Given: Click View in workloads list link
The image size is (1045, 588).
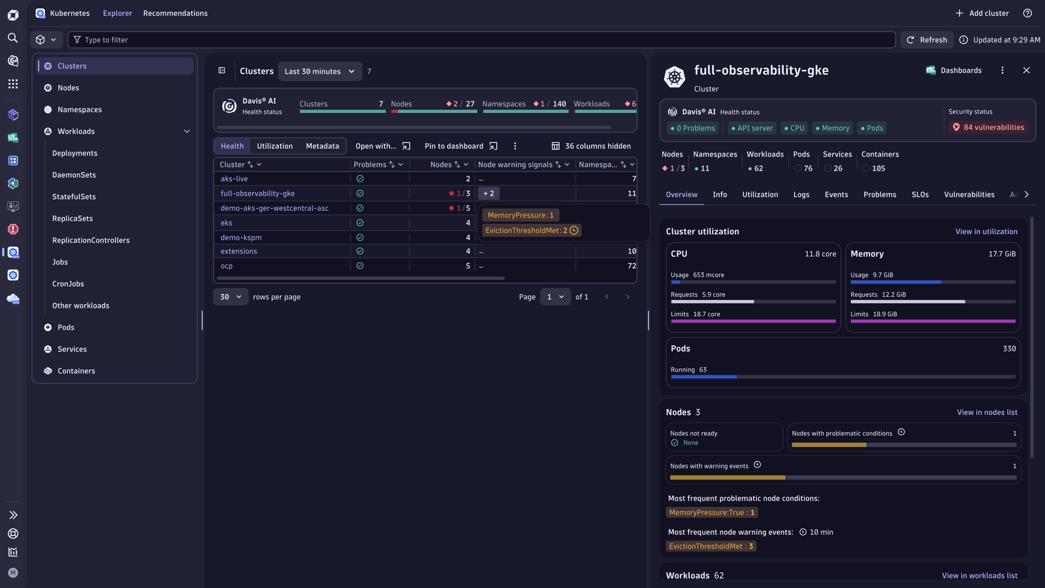Looking at the screenshot, I should point(980,576).
